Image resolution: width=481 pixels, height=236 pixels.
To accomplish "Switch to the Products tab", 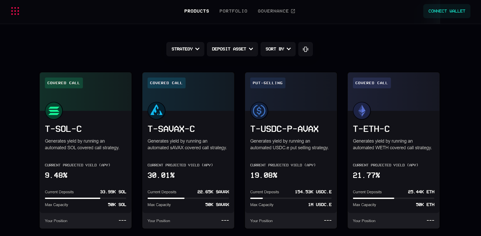I will [197, 11].
